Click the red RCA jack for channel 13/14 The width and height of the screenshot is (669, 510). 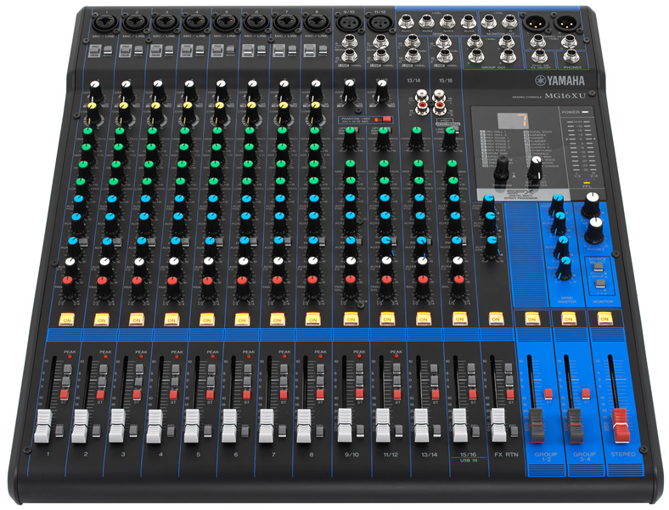(x=423, y=105)
